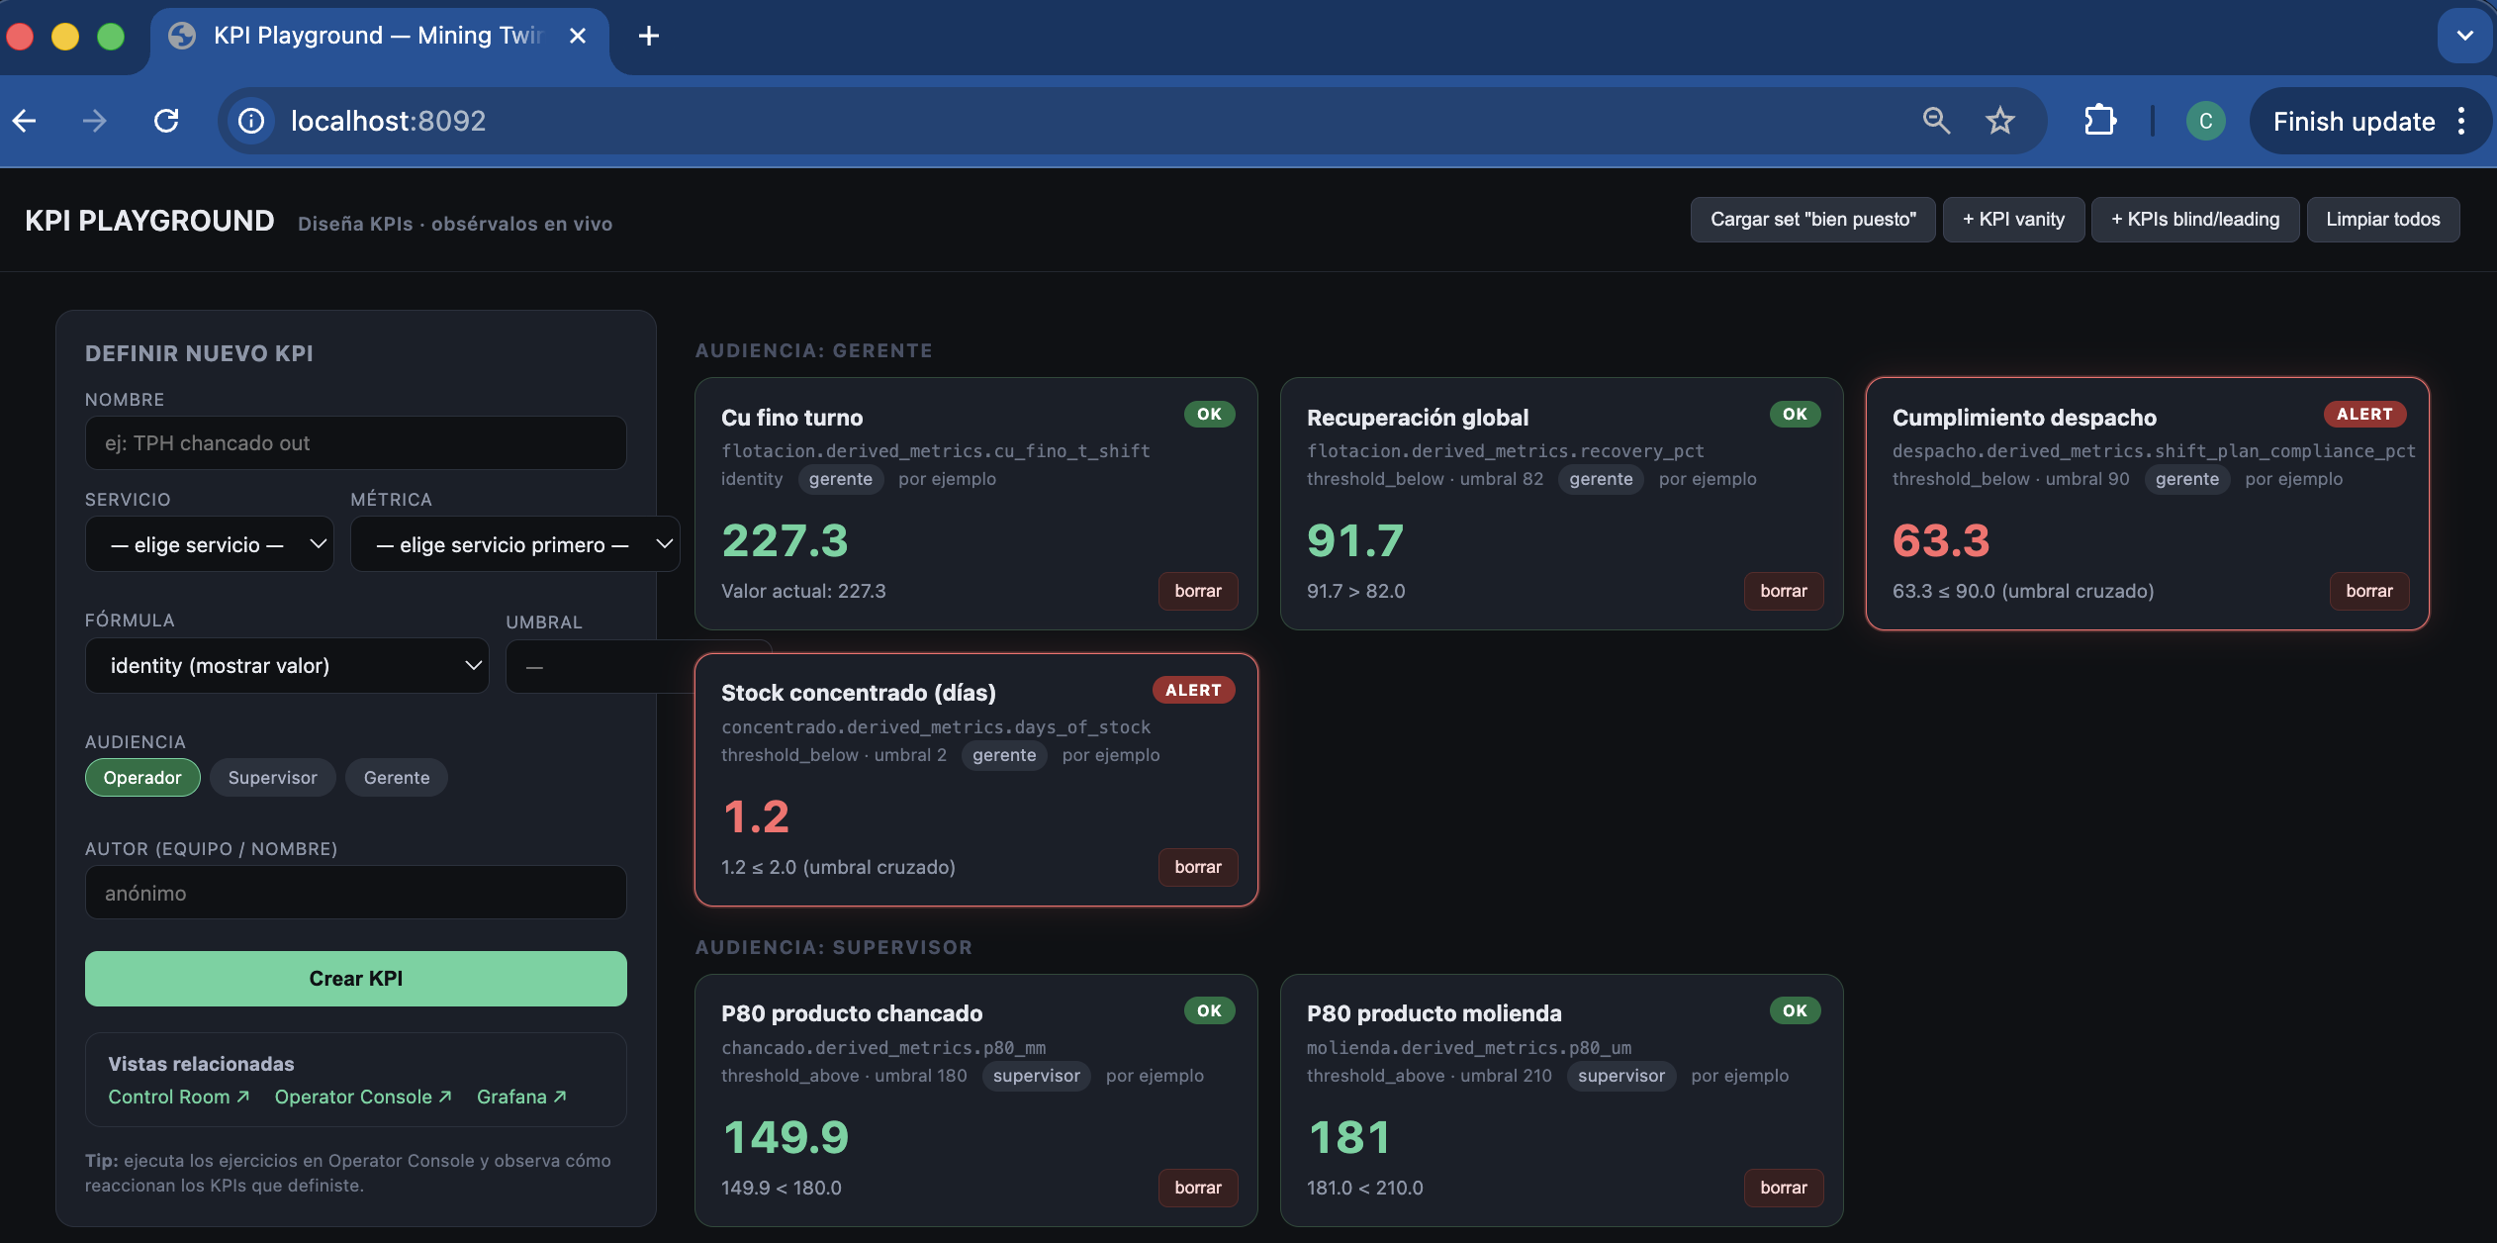This screenshot has height=1243, width=2497.
Task: Click the OK badge on P80 producto molienda
Action: click(1795, 1011)
